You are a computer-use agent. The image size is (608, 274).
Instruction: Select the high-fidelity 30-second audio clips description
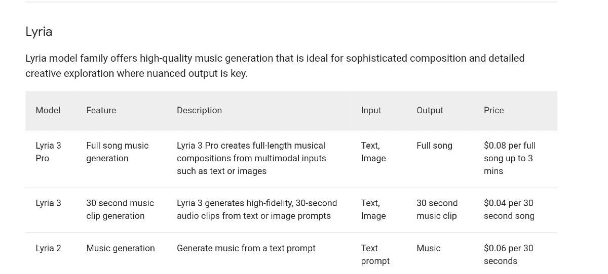coord(257,209)
